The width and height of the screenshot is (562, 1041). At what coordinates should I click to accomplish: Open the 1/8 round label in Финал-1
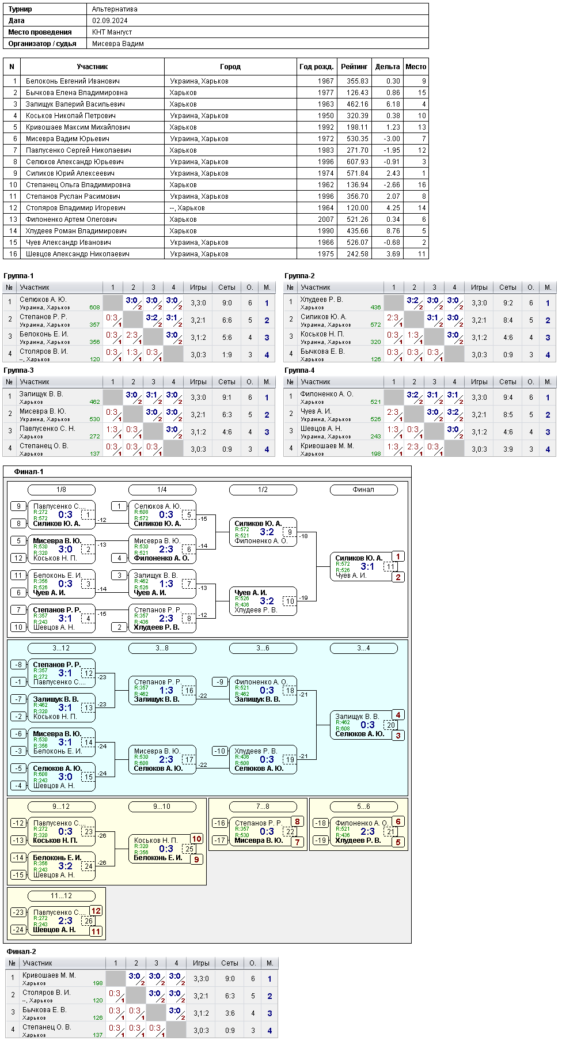(x=62, y=490)
